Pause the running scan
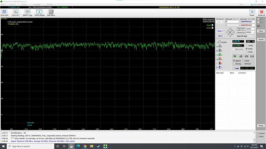Image resolution: width=266 pixels, height=149 pixels. [252, 13]
